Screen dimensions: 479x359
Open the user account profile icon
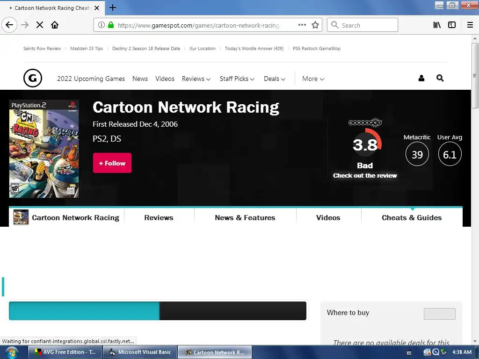click(x=421, y=78)
